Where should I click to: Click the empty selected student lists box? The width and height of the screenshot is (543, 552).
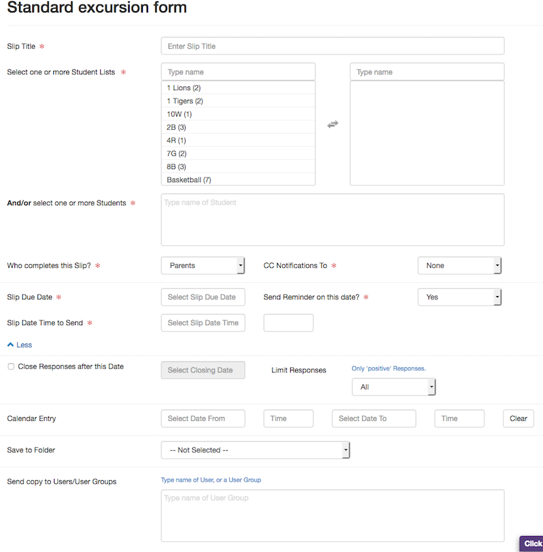[x=427, y=133]
